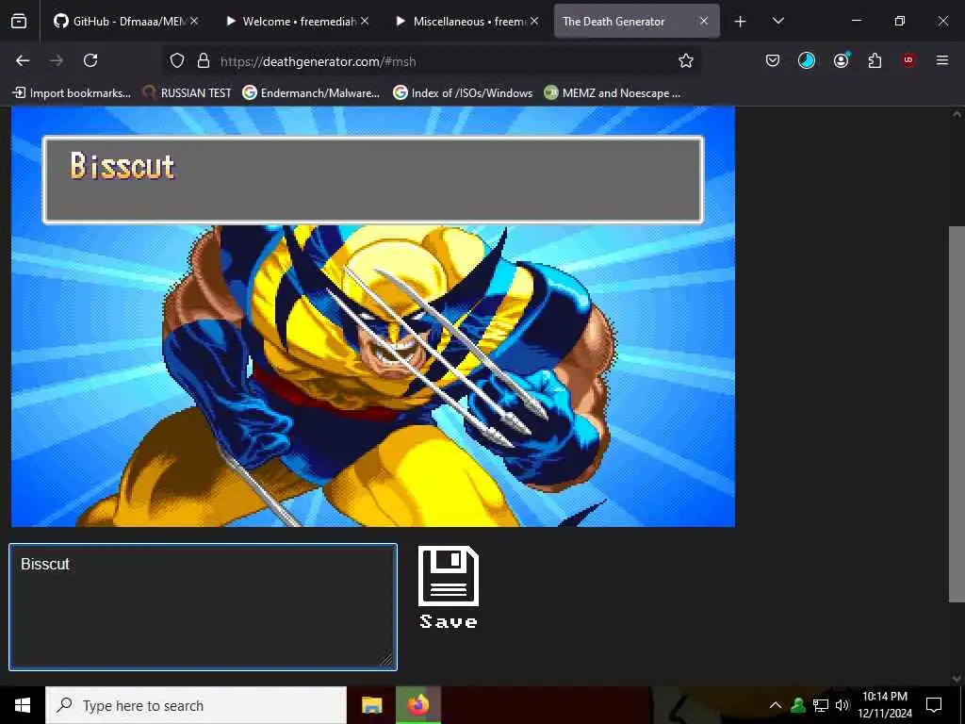Viewport: 965px width, 724px height.
Task: Open the Windows Start menu
Action: [x=23, y=705]
